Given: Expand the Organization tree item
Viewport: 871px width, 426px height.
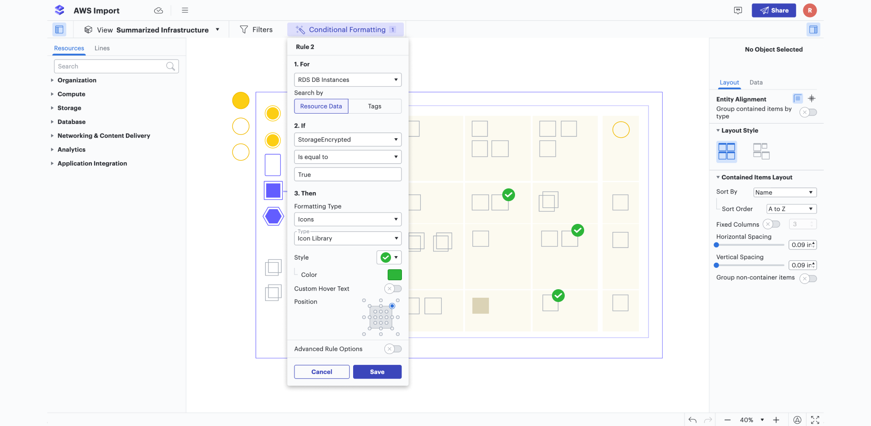Looking at the screenshot, I should [x=52, y=80].
